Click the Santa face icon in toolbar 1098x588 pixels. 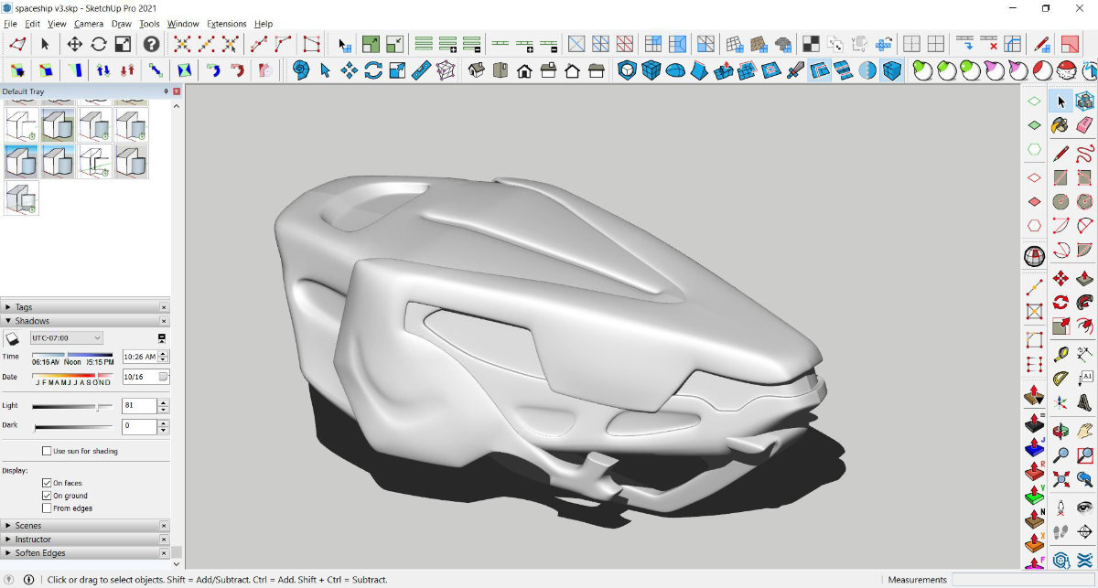coord(1065,70)
